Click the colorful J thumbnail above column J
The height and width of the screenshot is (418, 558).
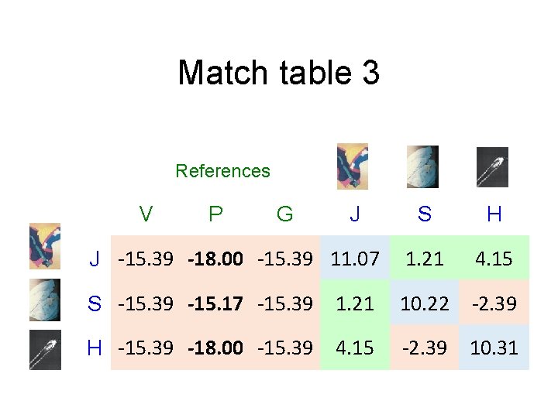pos(353,166)
